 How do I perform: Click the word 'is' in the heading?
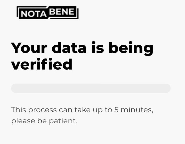point(98,47)
